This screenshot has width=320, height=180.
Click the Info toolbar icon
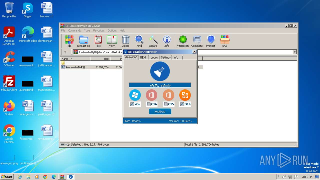[x=167, y=41]
